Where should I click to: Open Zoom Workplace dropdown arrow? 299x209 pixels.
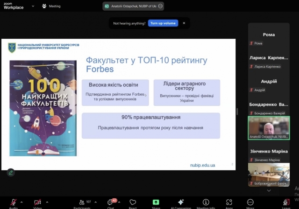pyautogui.click(x=33, y=6)
